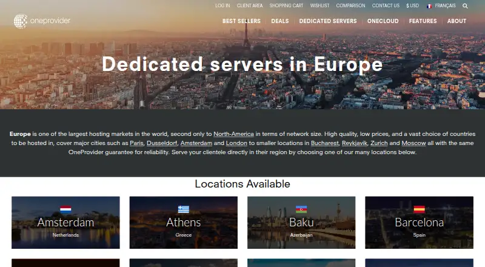Click Contact Us in top bar
Screen dimensions: 485x267
point(386,5)
